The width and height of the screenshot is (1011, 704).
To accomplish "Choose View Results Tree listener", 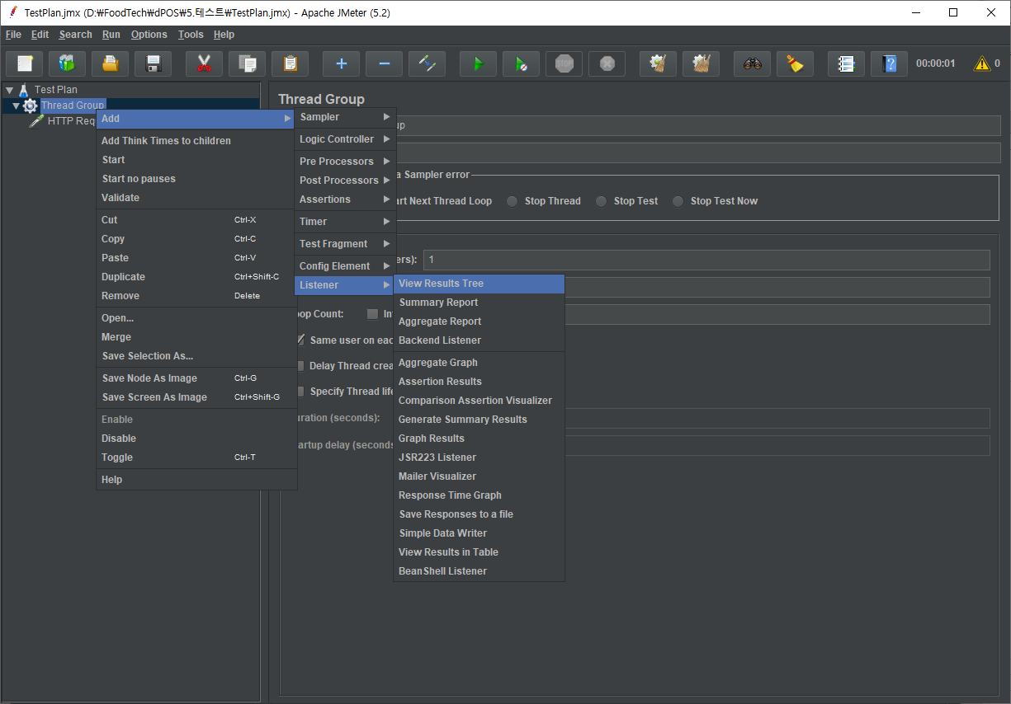I will (480, 284).
